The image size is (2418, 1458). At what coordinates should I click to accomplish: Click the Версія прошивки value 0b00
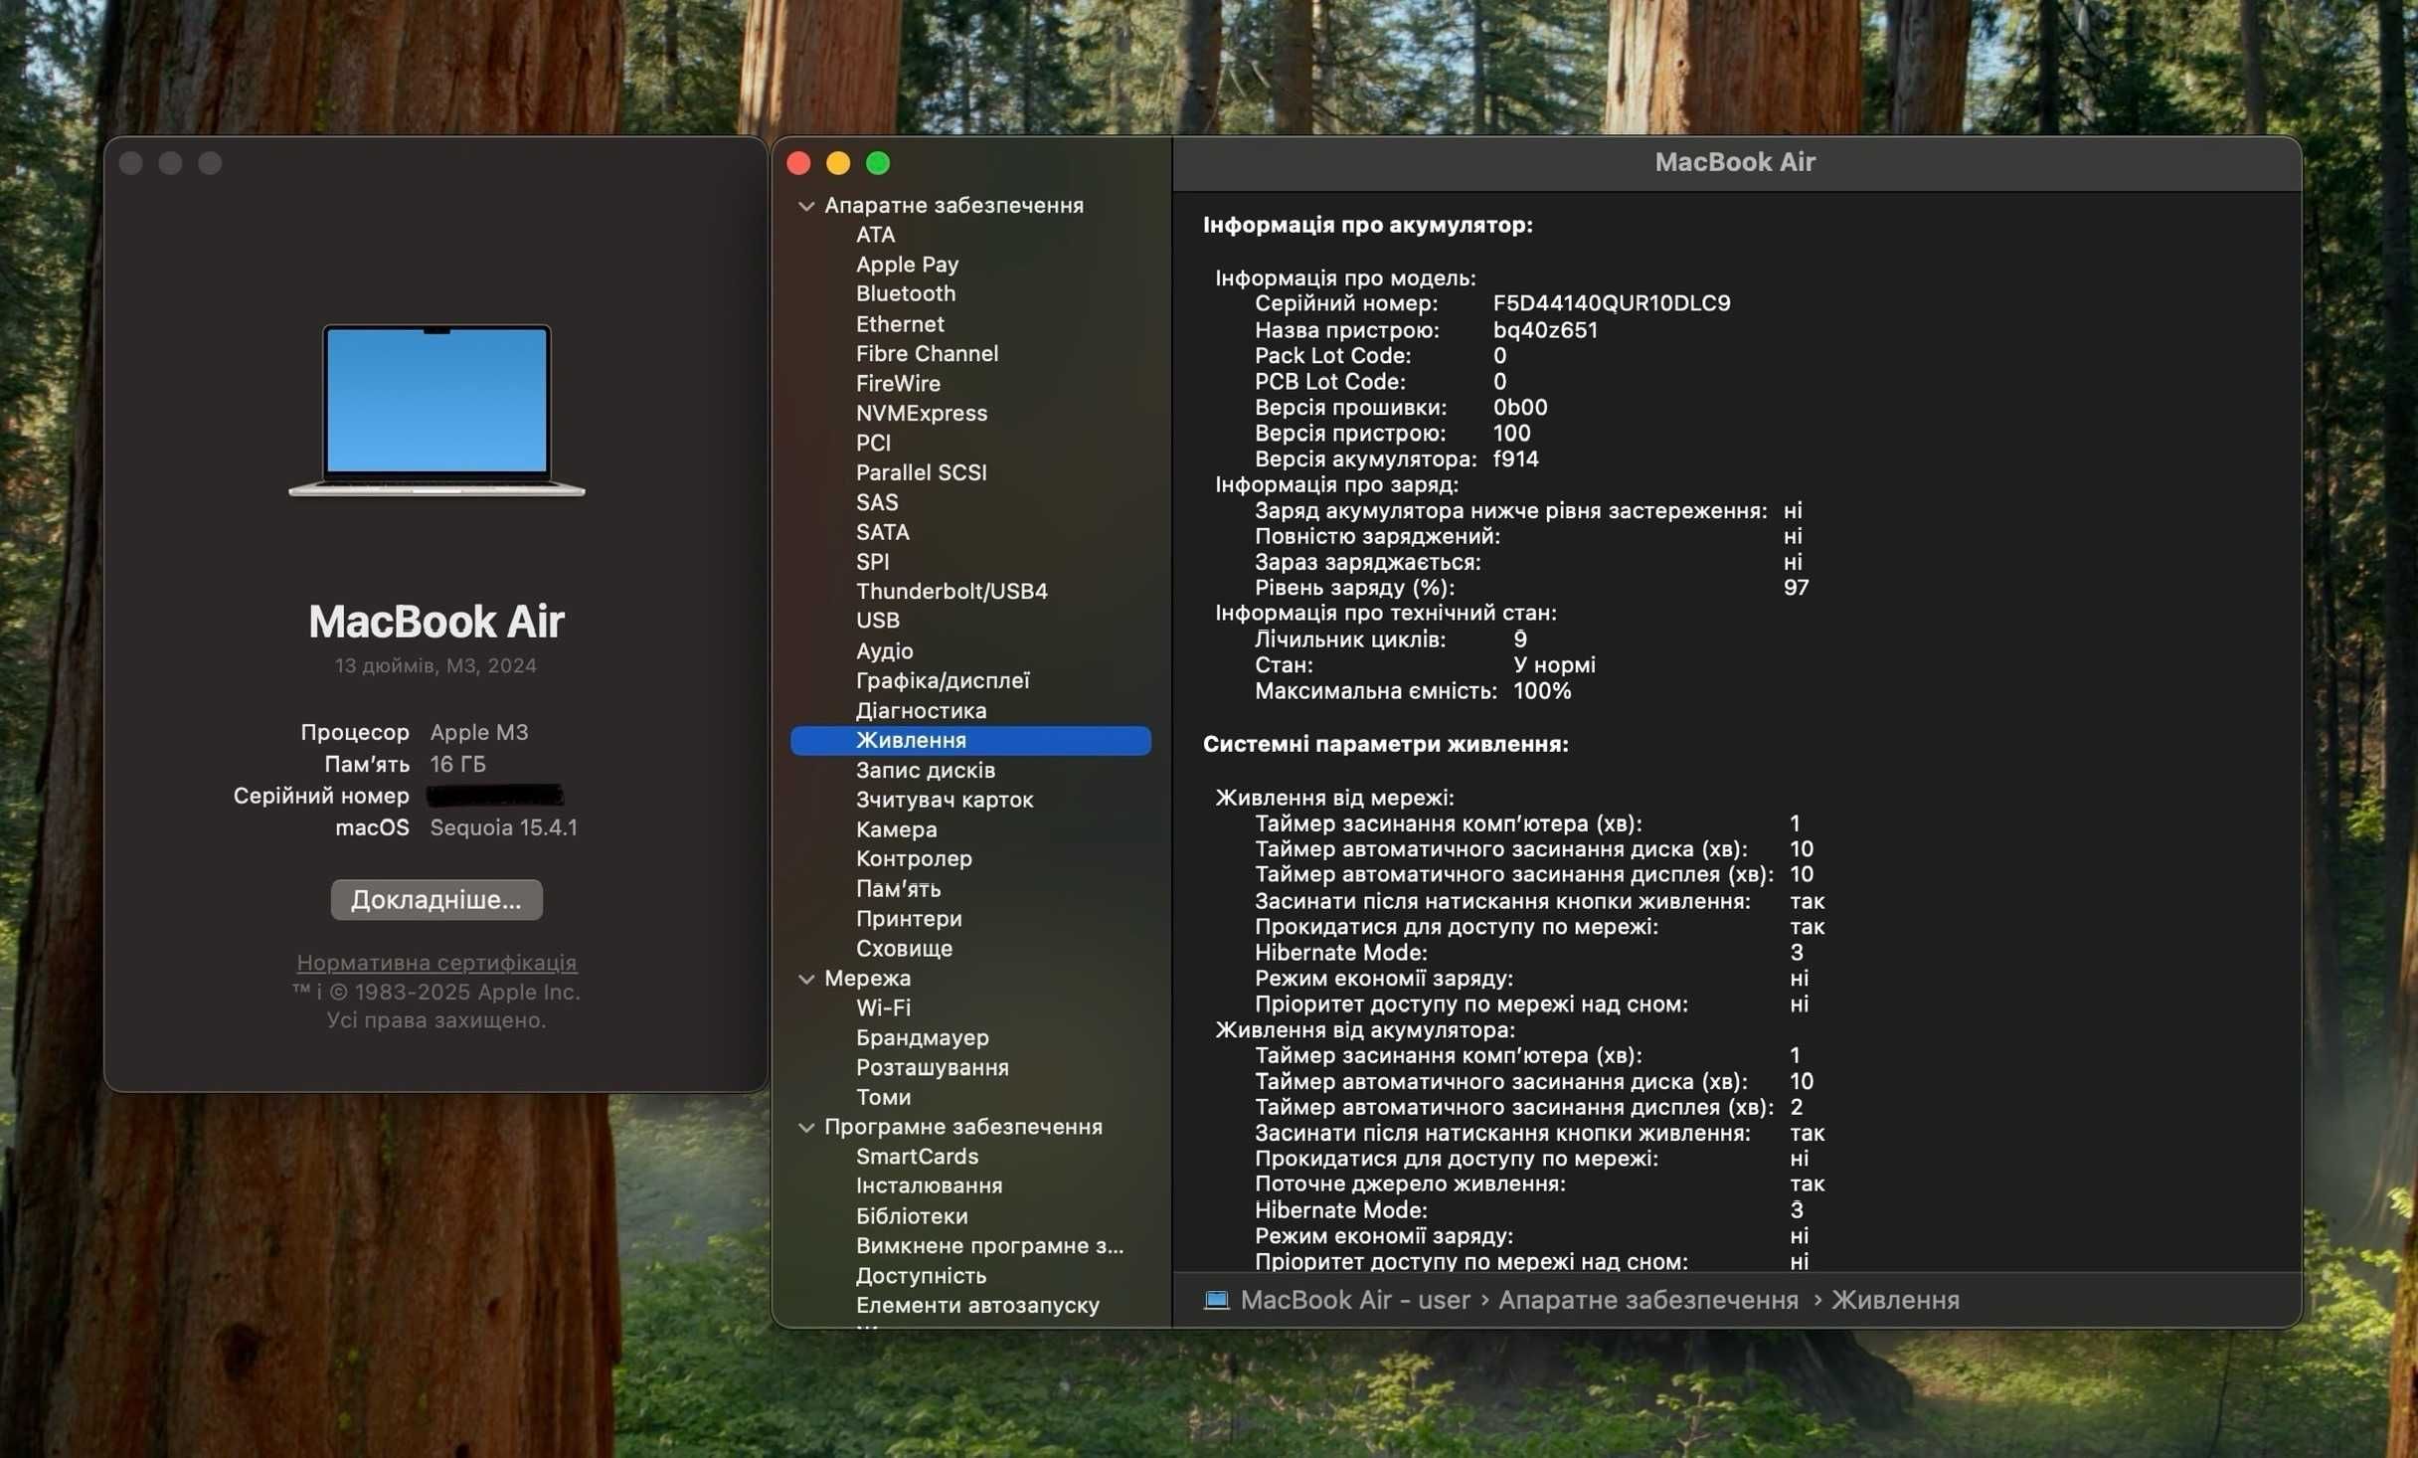[x=1520, y=408]
